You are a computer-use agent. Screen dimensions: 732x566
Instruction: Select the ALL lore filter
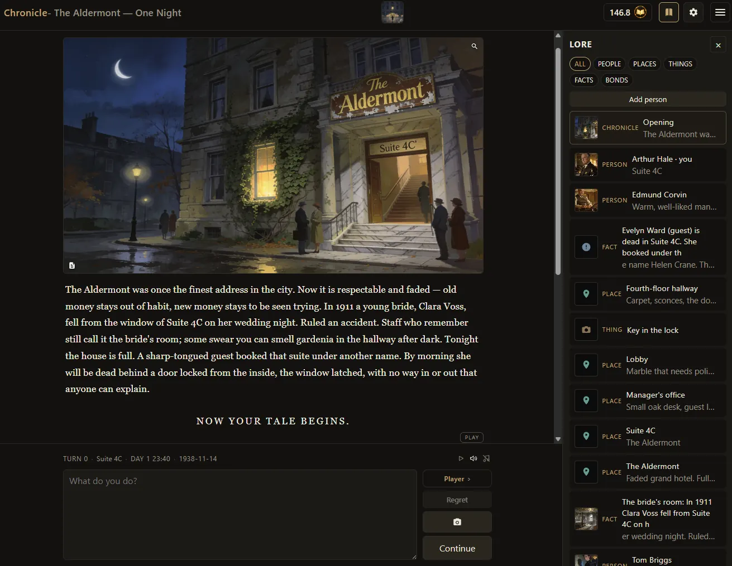coord(580,64)
